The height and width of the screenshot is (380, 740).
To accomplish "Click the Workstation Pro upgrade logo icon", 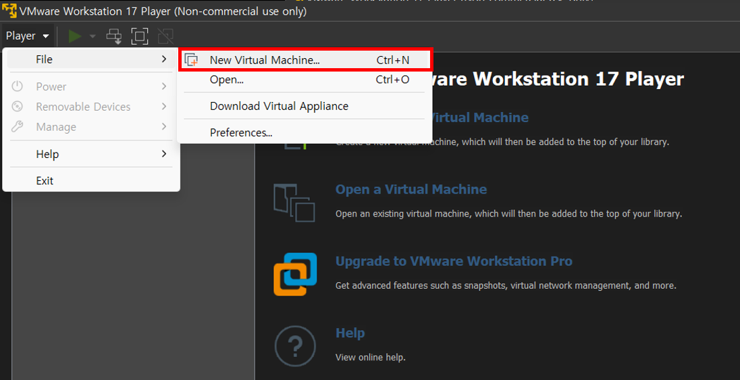I will click(x=295, y=274).
